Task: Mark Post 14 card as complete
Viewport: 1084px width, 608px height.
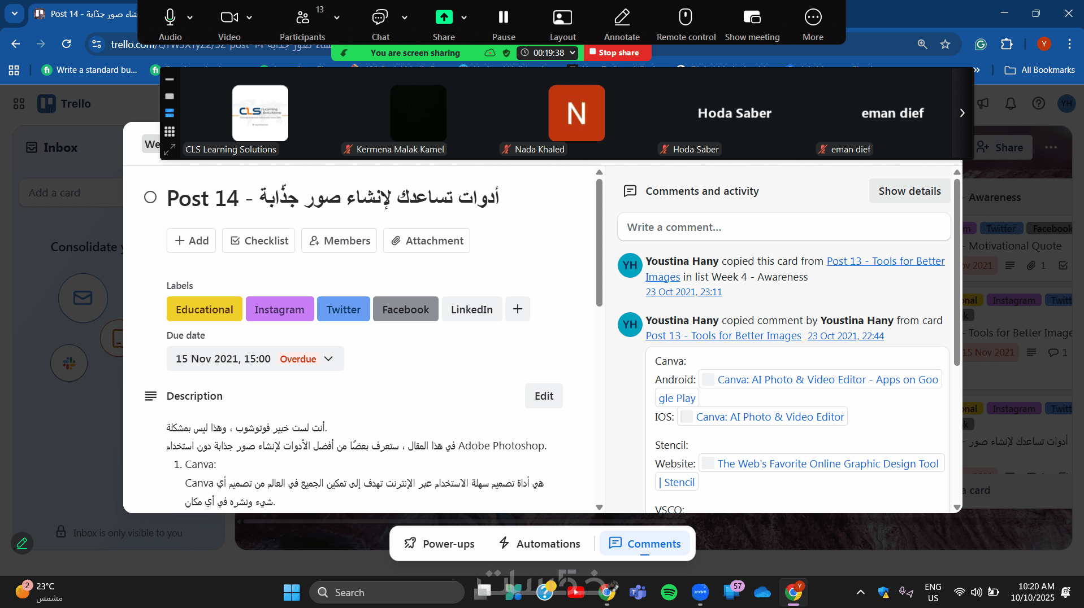Action: (150, 197)
